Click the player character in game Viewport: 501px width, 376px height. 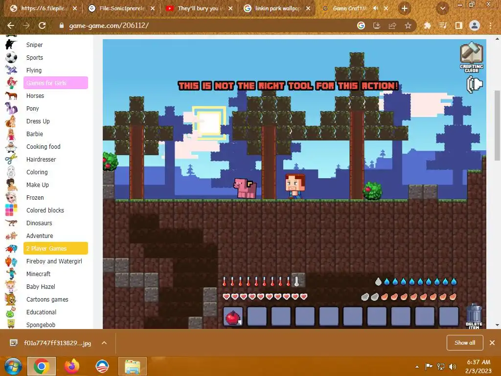(x=295, y=187)
